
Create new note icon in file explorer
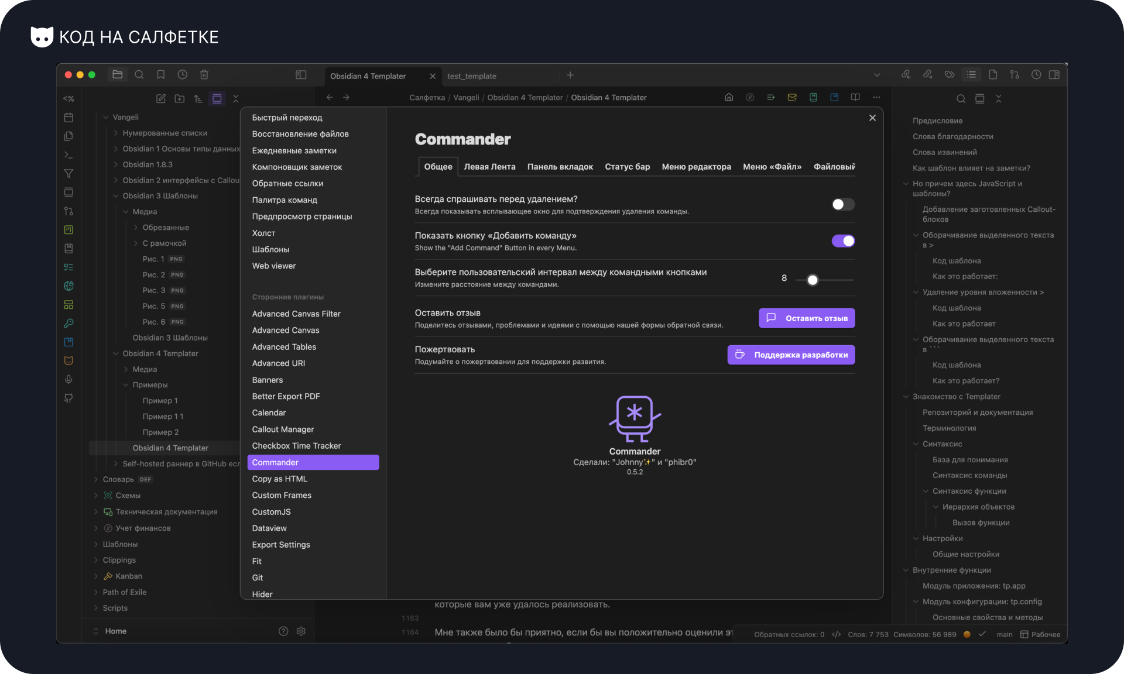[161, 99]
